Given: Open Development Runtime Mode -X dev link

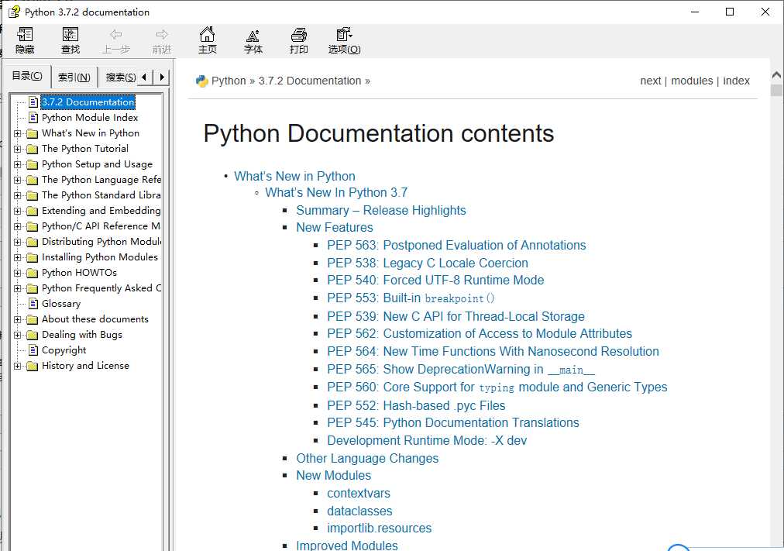Looking at the screenshot, I should 427,440.
